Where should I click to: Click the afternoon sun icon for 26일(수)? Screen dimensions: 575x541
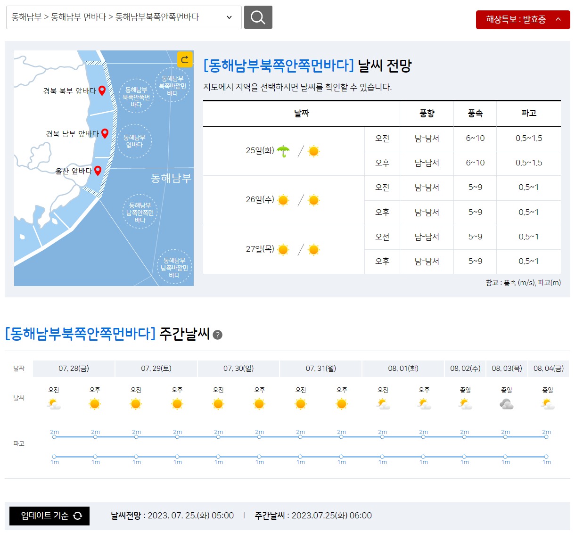coord(314,200)
